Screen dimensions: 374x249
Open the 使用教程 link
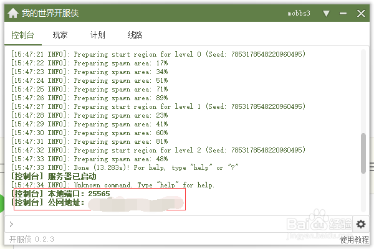[354, 240]
